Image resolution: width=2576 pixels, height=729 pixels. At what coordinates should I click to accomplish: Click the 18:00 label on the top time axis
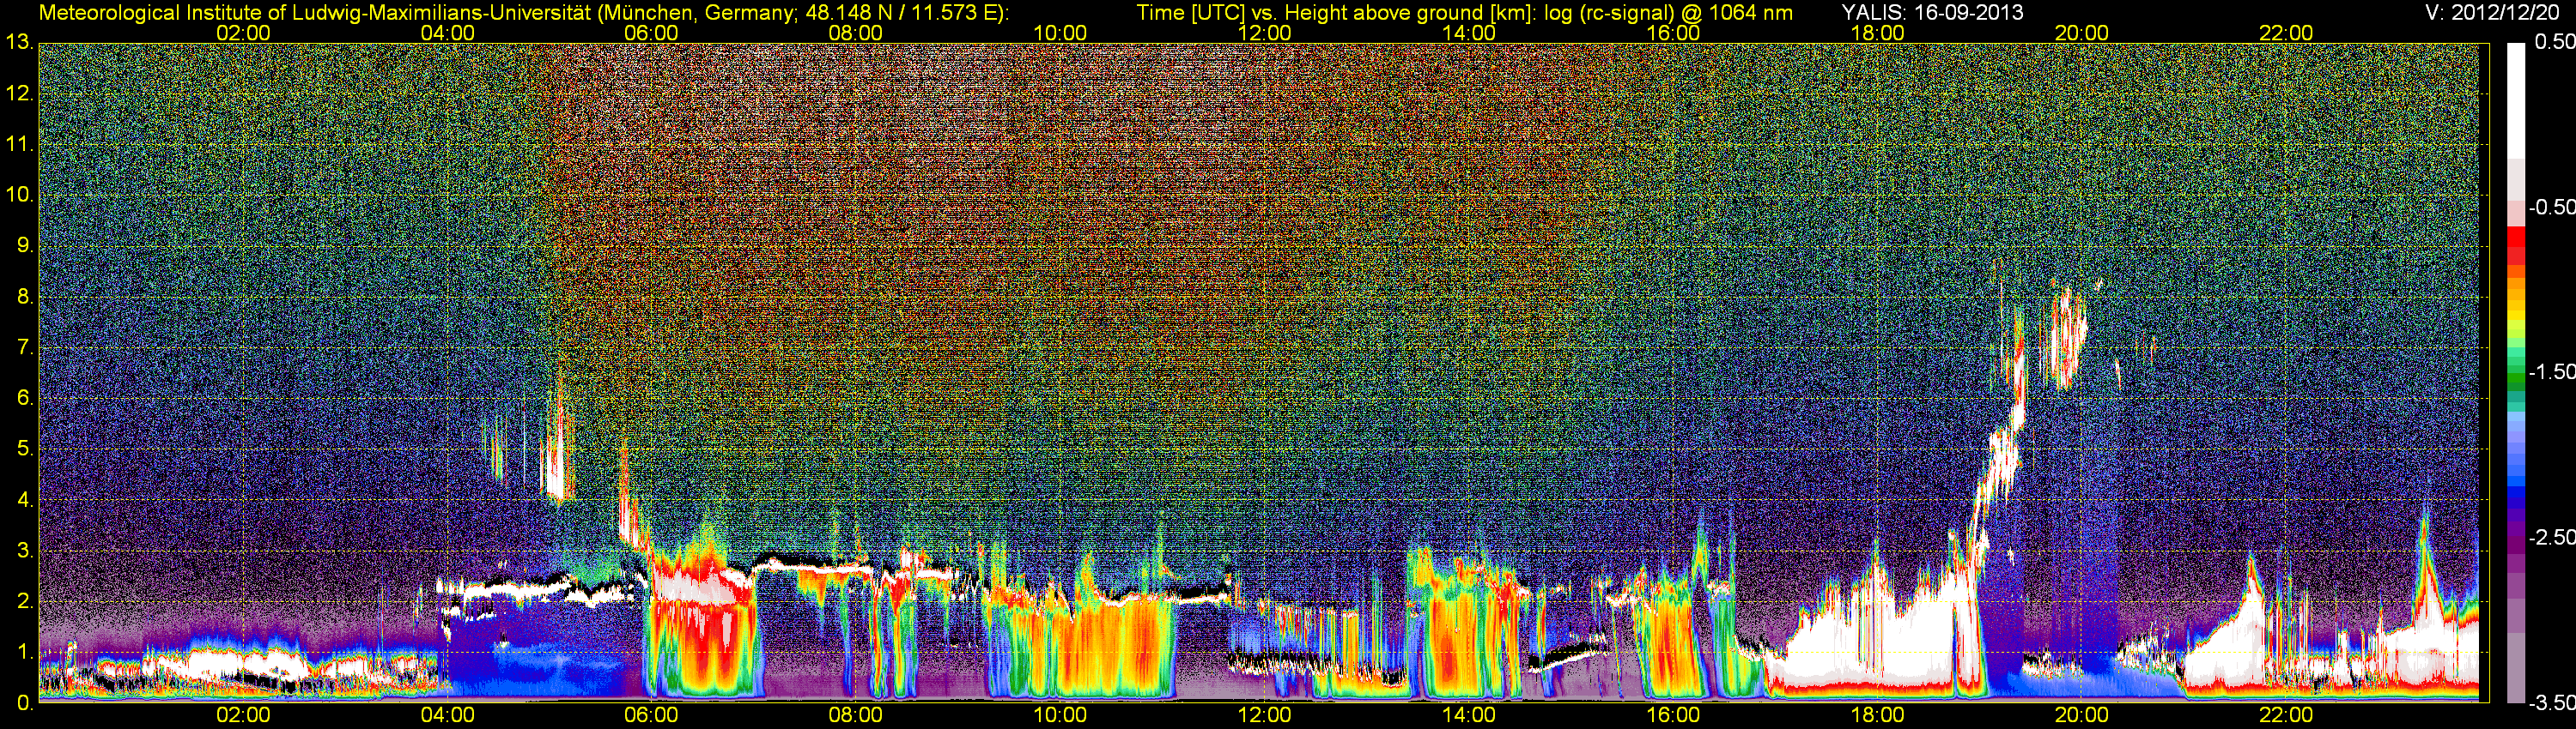coord(1877,33)
